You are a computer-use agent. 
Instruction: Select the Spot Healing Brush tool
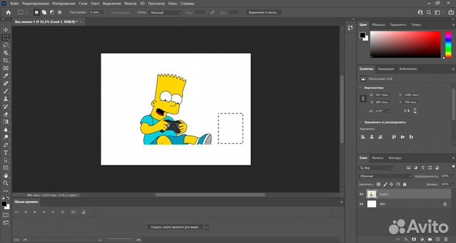[6, 83]
